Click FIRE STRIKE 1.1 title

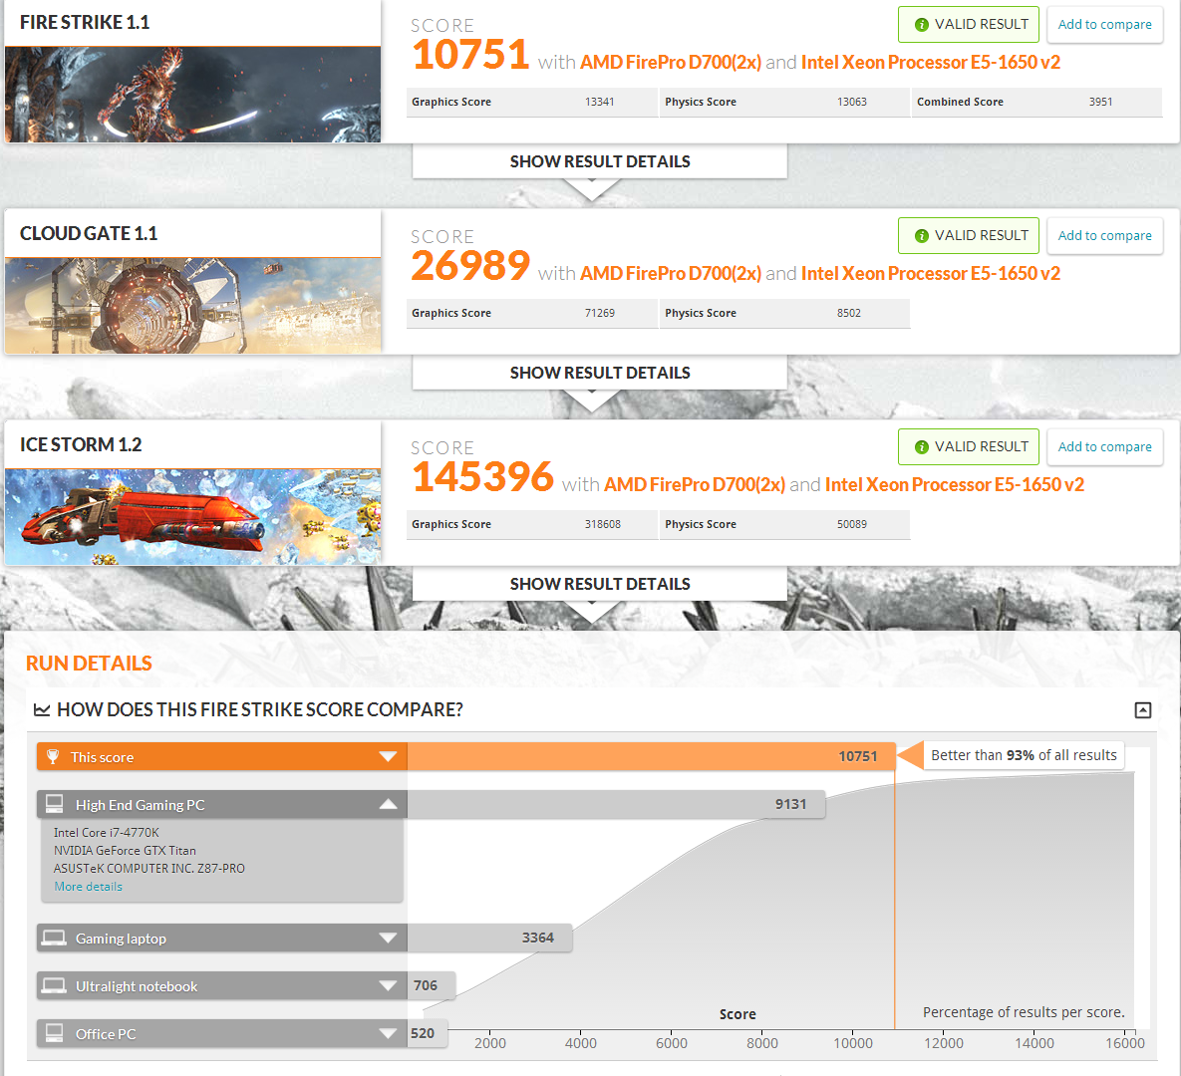(x=85, y=23)
